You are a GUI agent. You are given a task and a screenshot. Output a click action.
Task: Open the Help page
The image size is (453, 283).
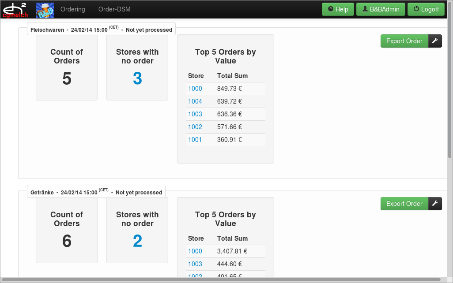(338, 9)
